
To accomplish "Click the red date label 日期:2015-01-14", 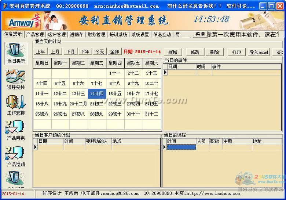I will (x=142, y=52).
